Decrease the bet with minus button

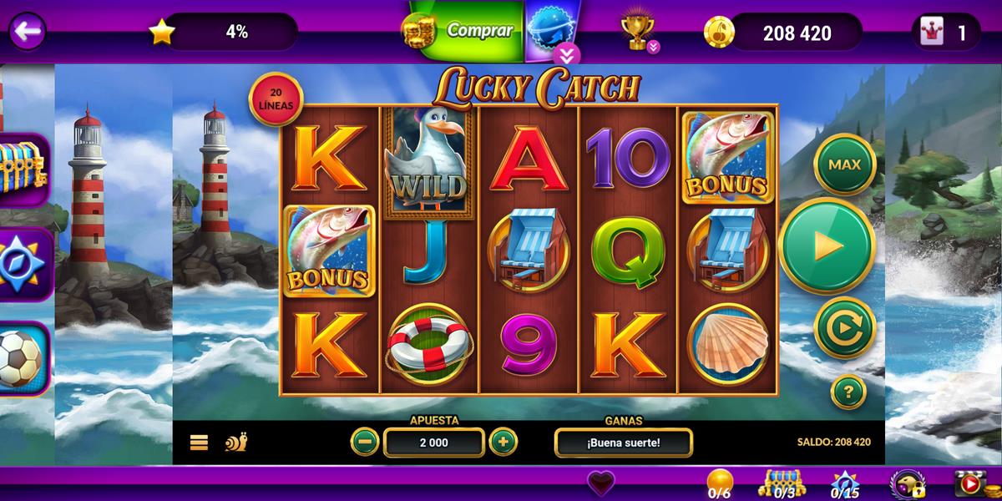pyautogui.click(x=364, y=441)
